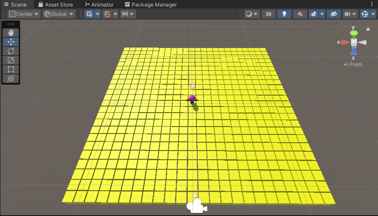Open the Global rotation mode dropdown
The height and width of the screenshot is (216, 378).
[x=59, y=14]
